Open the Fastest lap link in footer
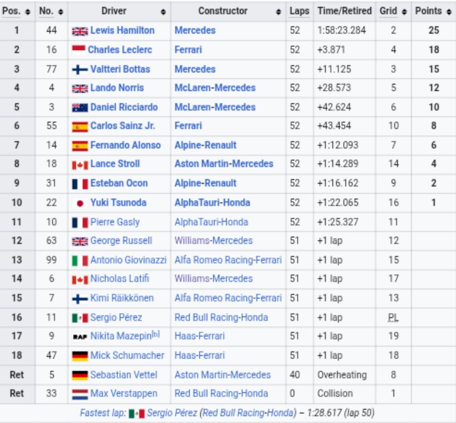 pyautogui.click(x=103, y=413)
